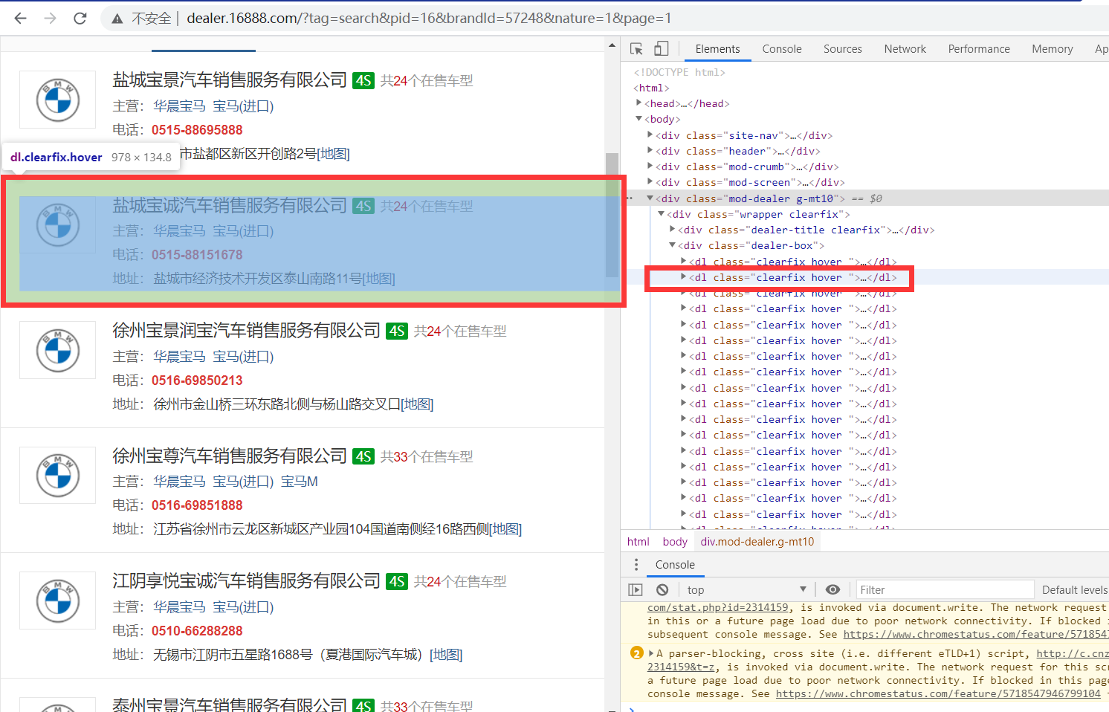The width and height of the screenshot is (1109, 712).
Task: Reload the dealer page
Action: pos(80,18)
